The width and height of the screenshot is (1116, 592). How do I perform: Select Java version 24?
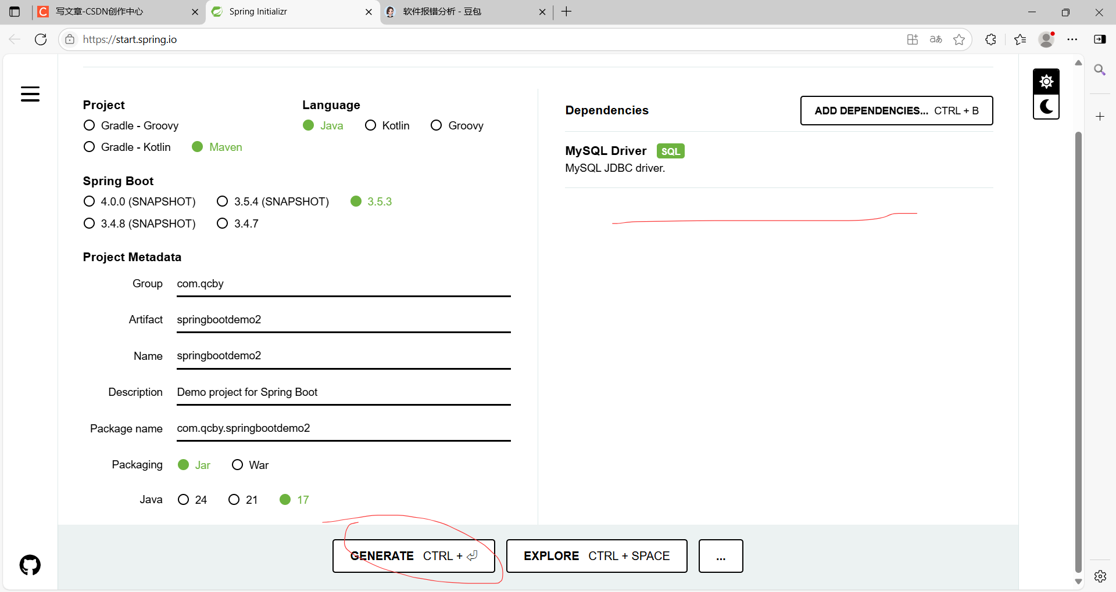(x=192, y=500)
